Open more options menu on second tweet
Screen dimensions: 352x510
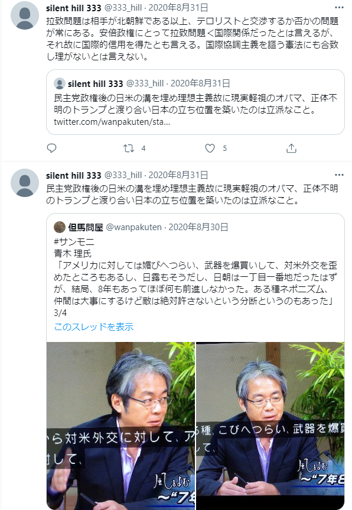click(339, 175)
